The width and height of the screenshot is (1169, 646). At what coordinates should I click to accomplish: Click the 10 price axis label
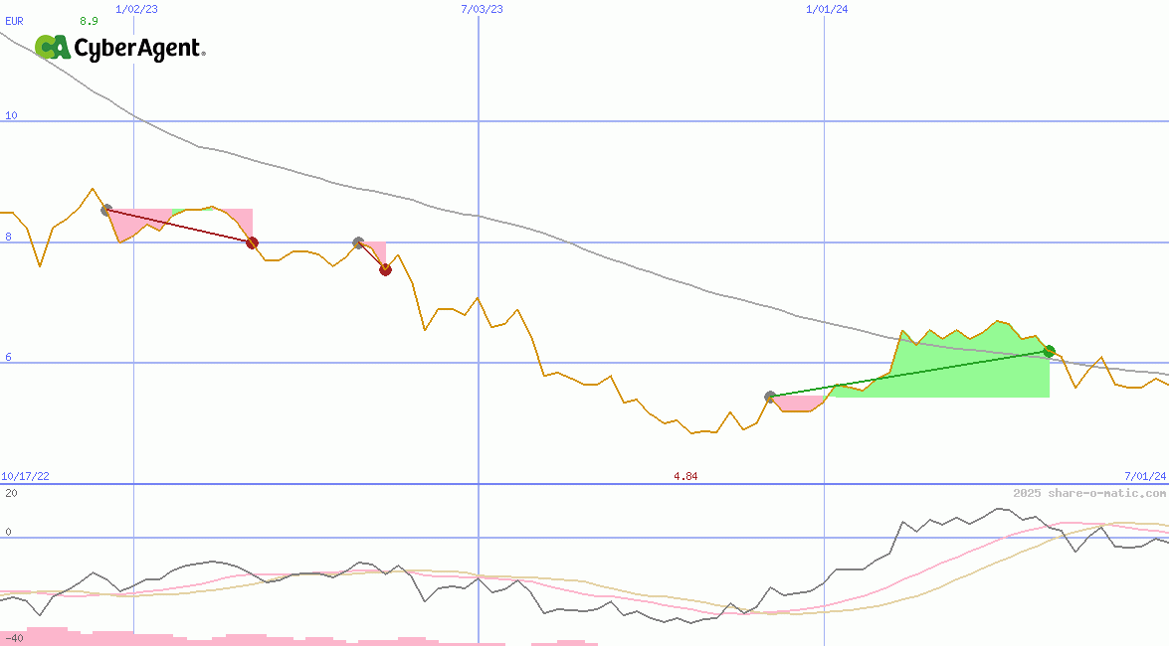tap(11, 116)
